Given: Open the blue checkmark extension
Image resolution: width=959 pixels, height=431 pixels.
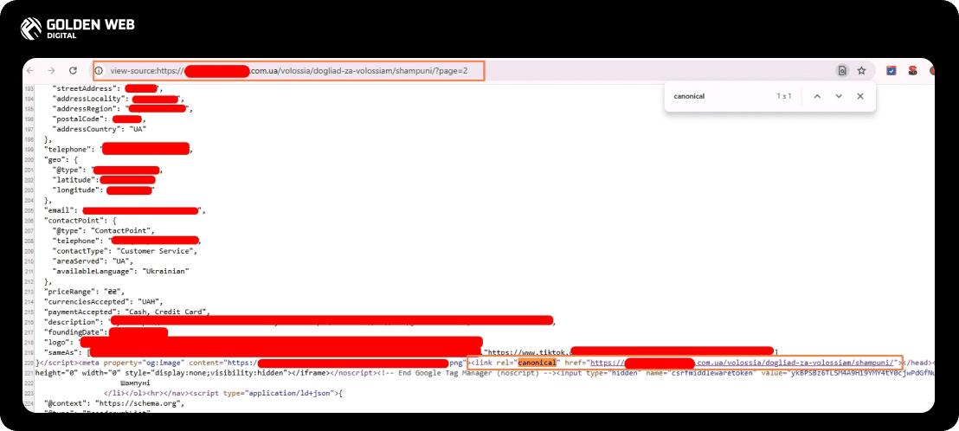Looking at the screenshot, I should click(x=891, y=70).
